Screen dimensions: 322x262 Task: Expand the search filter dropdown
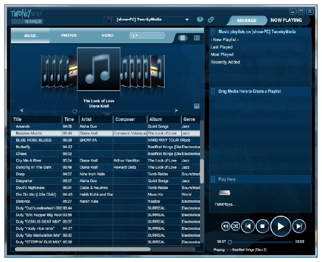(134, 35)
